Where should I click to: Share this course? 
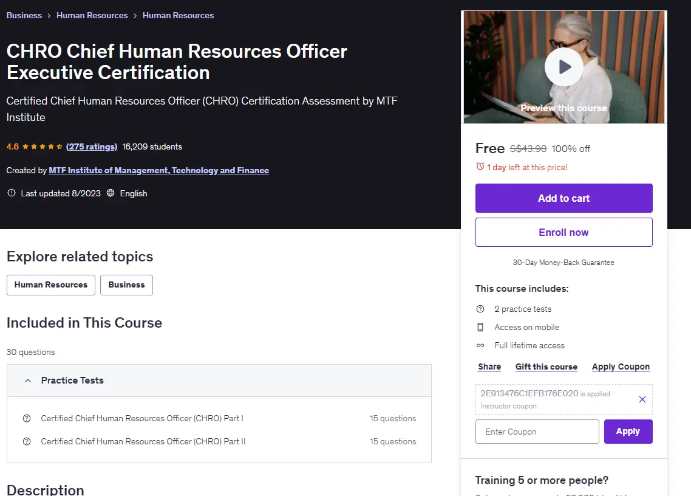[x=489, y=367]
